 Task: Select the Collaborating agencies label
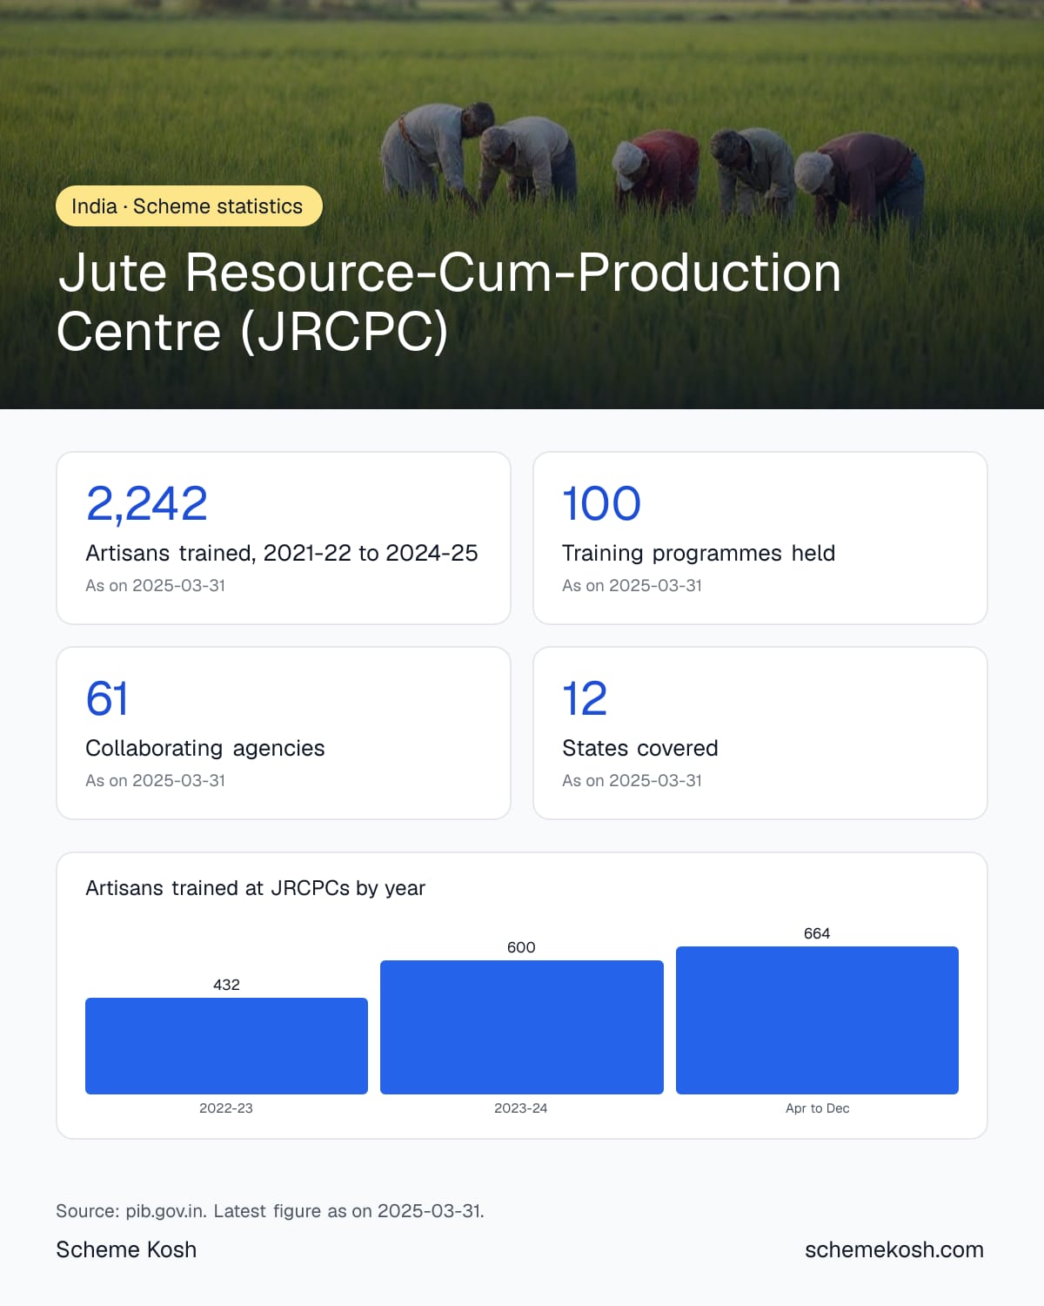pyautogui.click(x=205, y=748)
